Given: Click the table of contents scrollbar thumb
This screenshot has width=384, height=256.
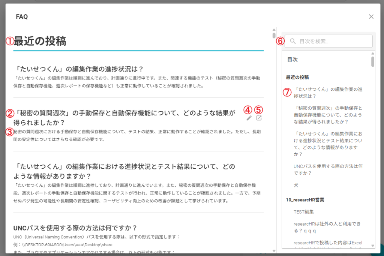Looking at the screenshot, I should coord(373,61).
